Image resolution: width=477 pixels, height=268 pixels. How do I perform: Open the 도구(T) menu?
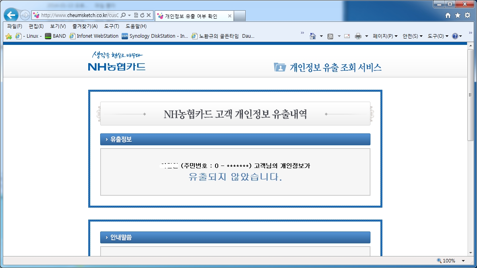click(x=112, y=26)
